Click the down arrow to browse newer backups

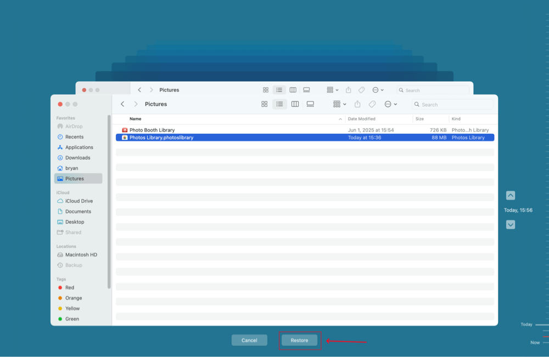point(511,224)
